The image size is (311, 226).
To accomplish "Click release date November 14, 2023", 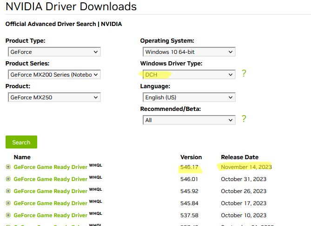I will pos(246,167).
